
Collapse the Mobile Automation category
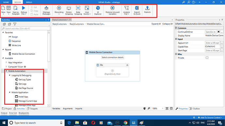(x=6, y=71)
